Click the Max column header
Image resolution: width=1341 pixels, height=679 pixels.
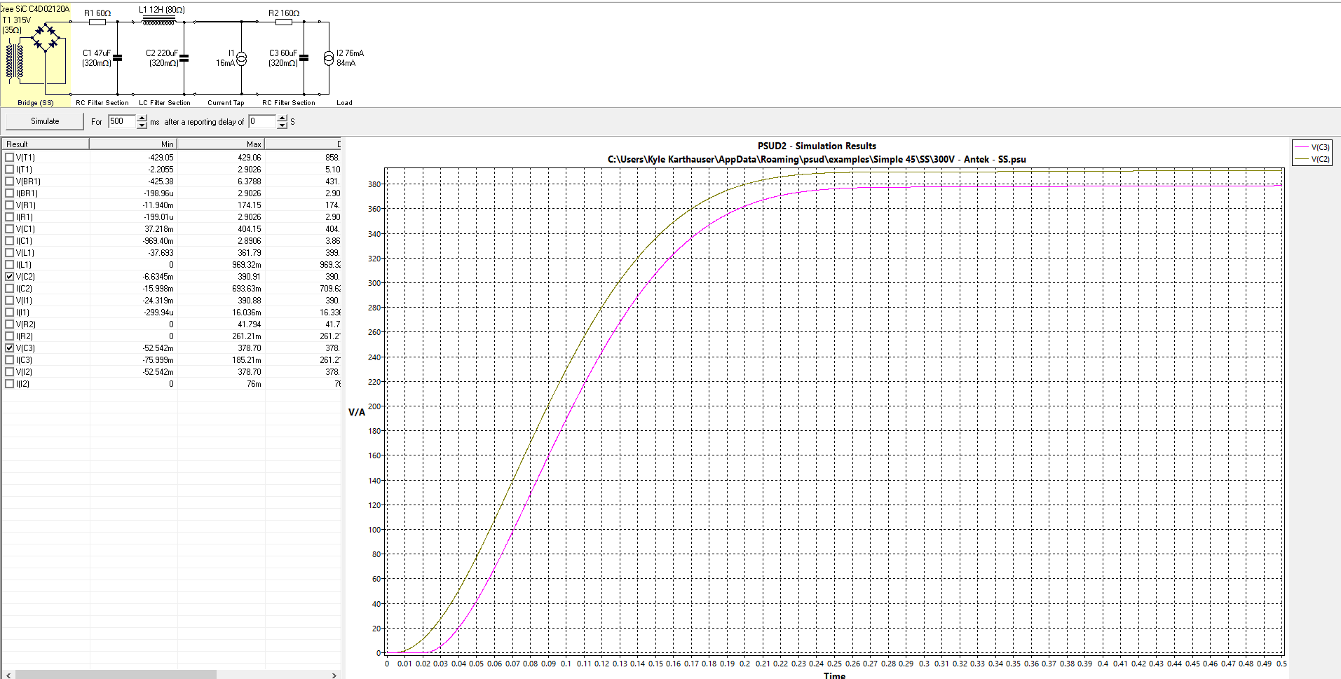221,144
